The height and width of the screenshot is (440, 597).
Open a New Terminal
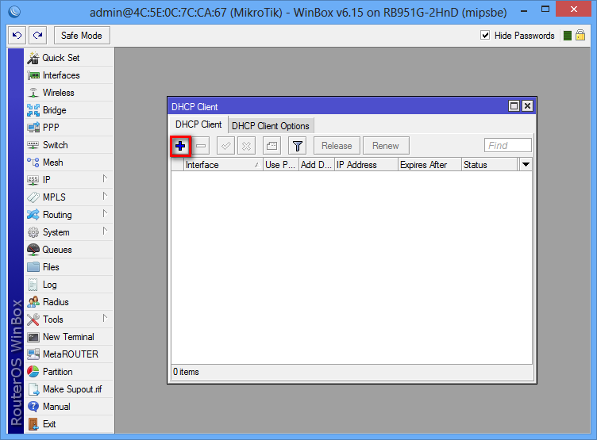click(69, 337)
